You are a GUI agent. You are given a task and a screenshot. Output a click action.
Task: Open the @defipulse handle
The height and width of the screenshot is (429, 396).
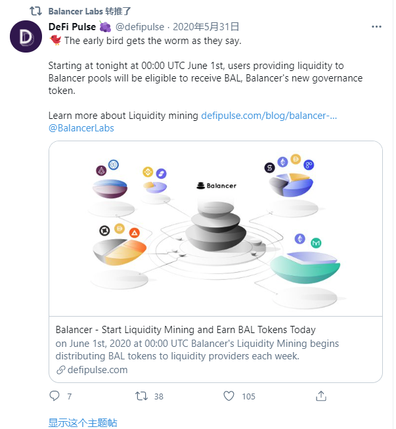coord(141,27)
